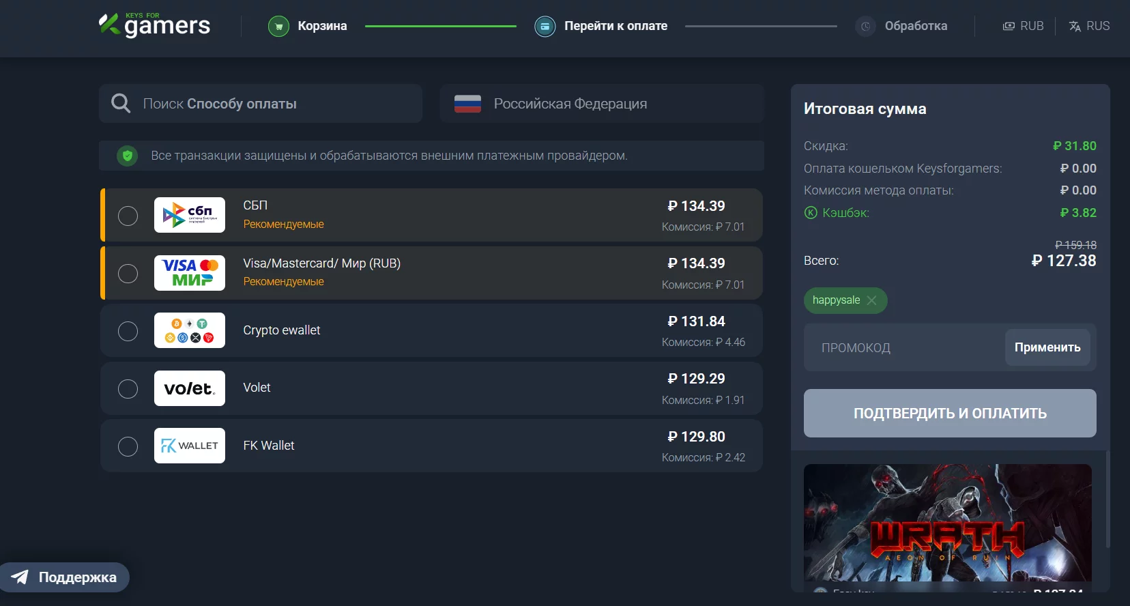Open the RUB currency selector
Screen dimensions: 1130x606
tap(1023, 26)
